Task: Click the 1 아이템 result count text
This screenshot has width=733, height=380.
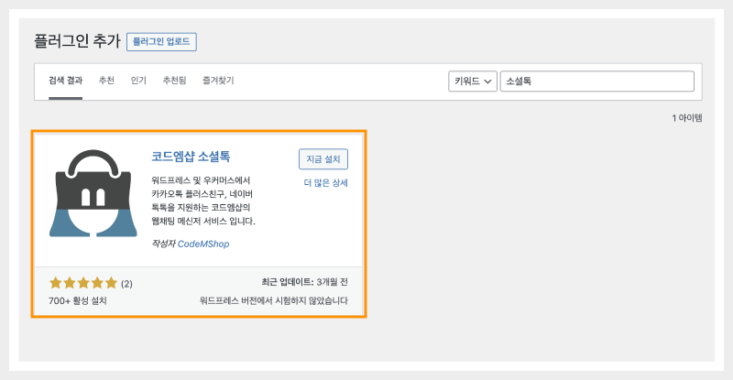Action: tap(686, 118)
